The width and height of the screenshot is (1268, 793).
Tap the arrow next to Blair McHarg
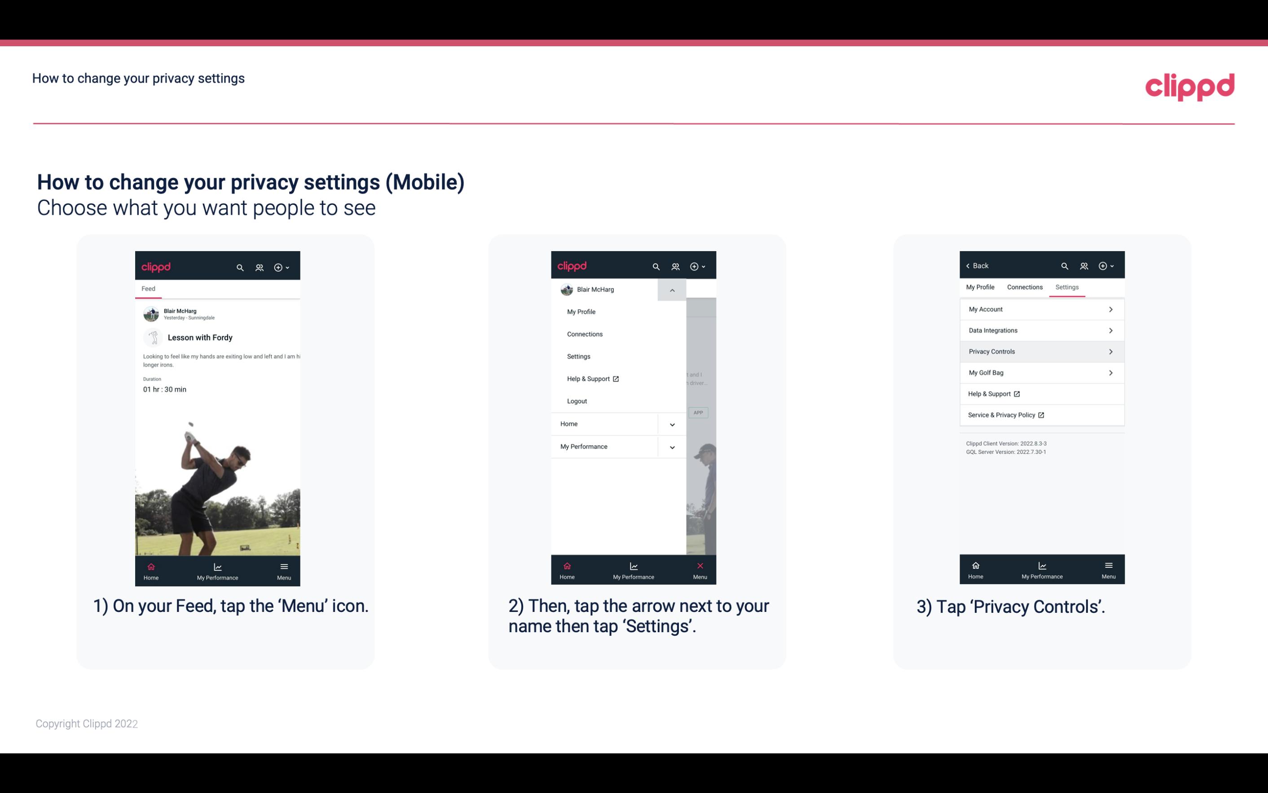click(x=672, y=290)
